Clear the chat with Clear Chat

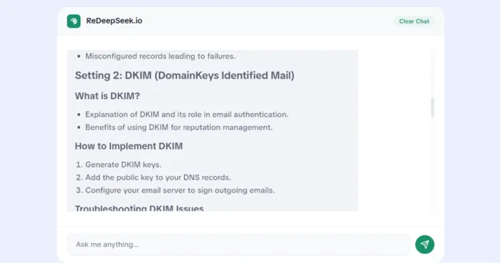414,21
